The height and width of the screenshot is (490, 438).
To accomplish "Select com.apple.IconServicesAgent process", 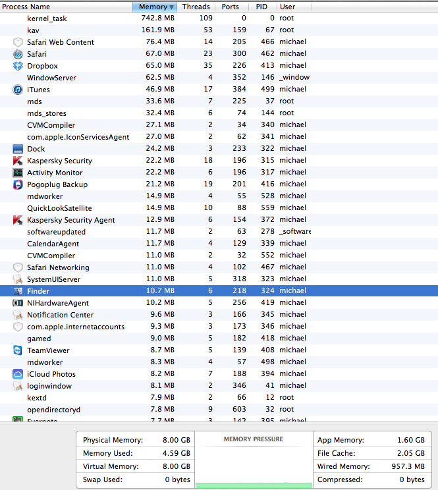I will [219, 137].
